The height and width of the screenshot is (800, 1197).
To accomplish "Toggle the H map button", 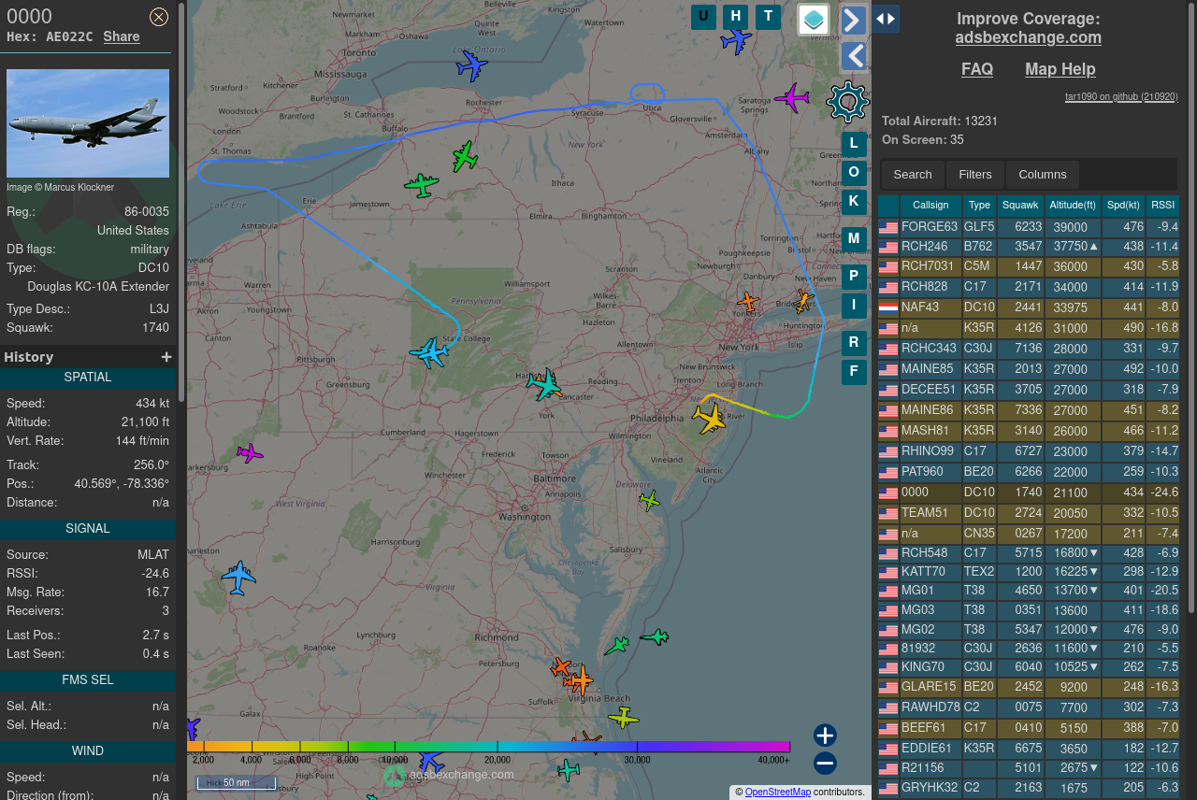I will (736, 17).
